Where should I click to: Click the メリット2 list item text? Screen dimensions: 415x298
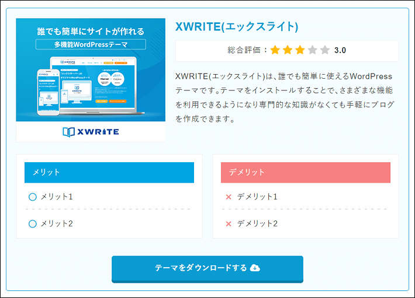(x=57, y=224)
